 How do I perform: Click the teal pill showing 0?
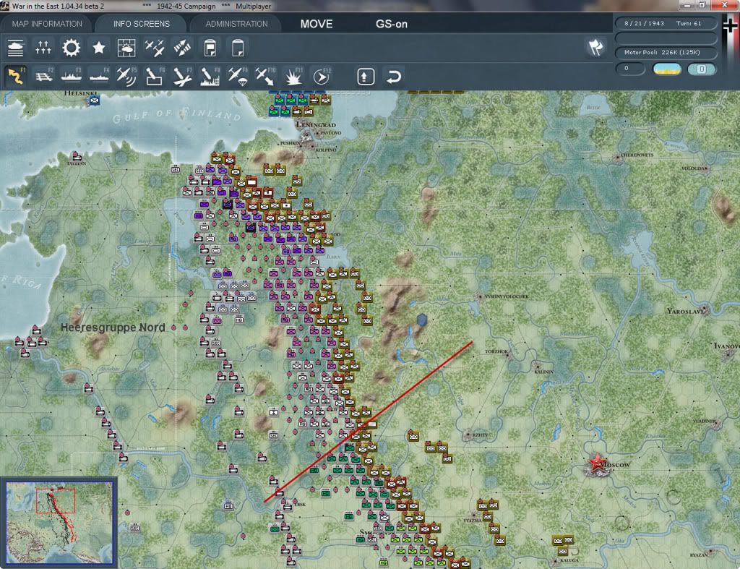[x=701, y=69]
